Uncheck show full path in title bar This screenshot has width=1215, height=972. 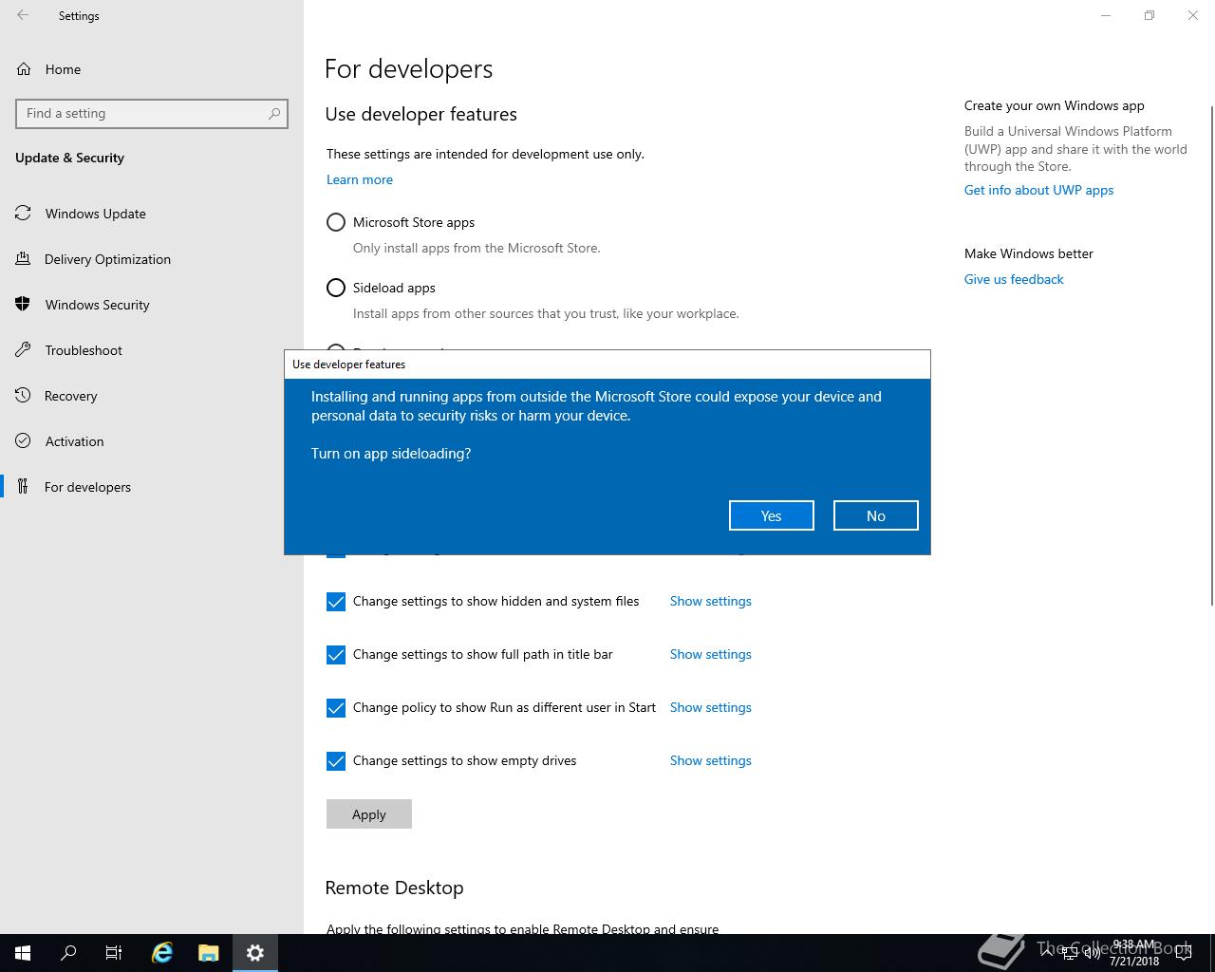click(x=336, y=655)
